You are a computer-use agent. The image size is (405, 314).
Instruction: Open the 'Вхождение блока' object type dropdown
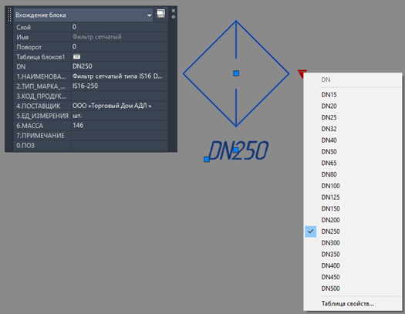(83, 15)
